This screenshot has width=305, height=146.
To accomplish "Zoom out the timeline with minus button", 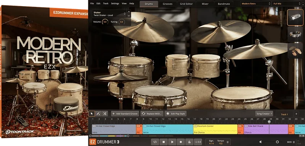I will (301, 136).
